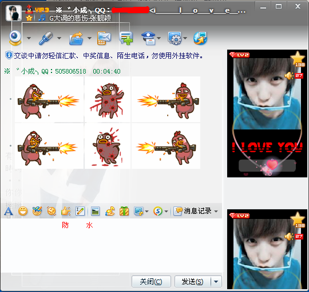309x292 pixels.
Task: Click timestamp 00:04:40
Action: point(106,71)
